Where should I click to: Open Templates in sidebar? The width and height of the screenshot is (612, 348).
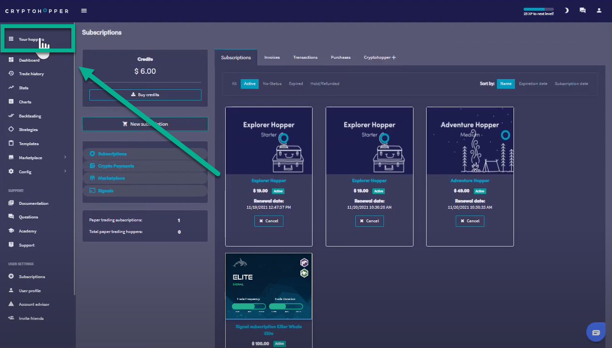29,144
